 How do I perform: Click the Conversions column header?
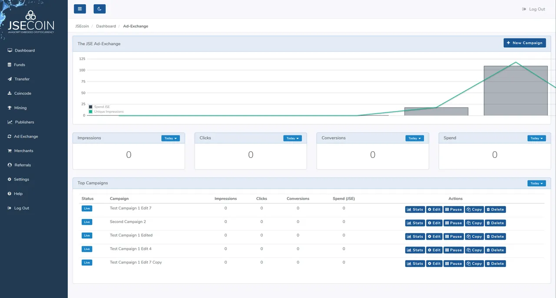[x=298, y=199]
